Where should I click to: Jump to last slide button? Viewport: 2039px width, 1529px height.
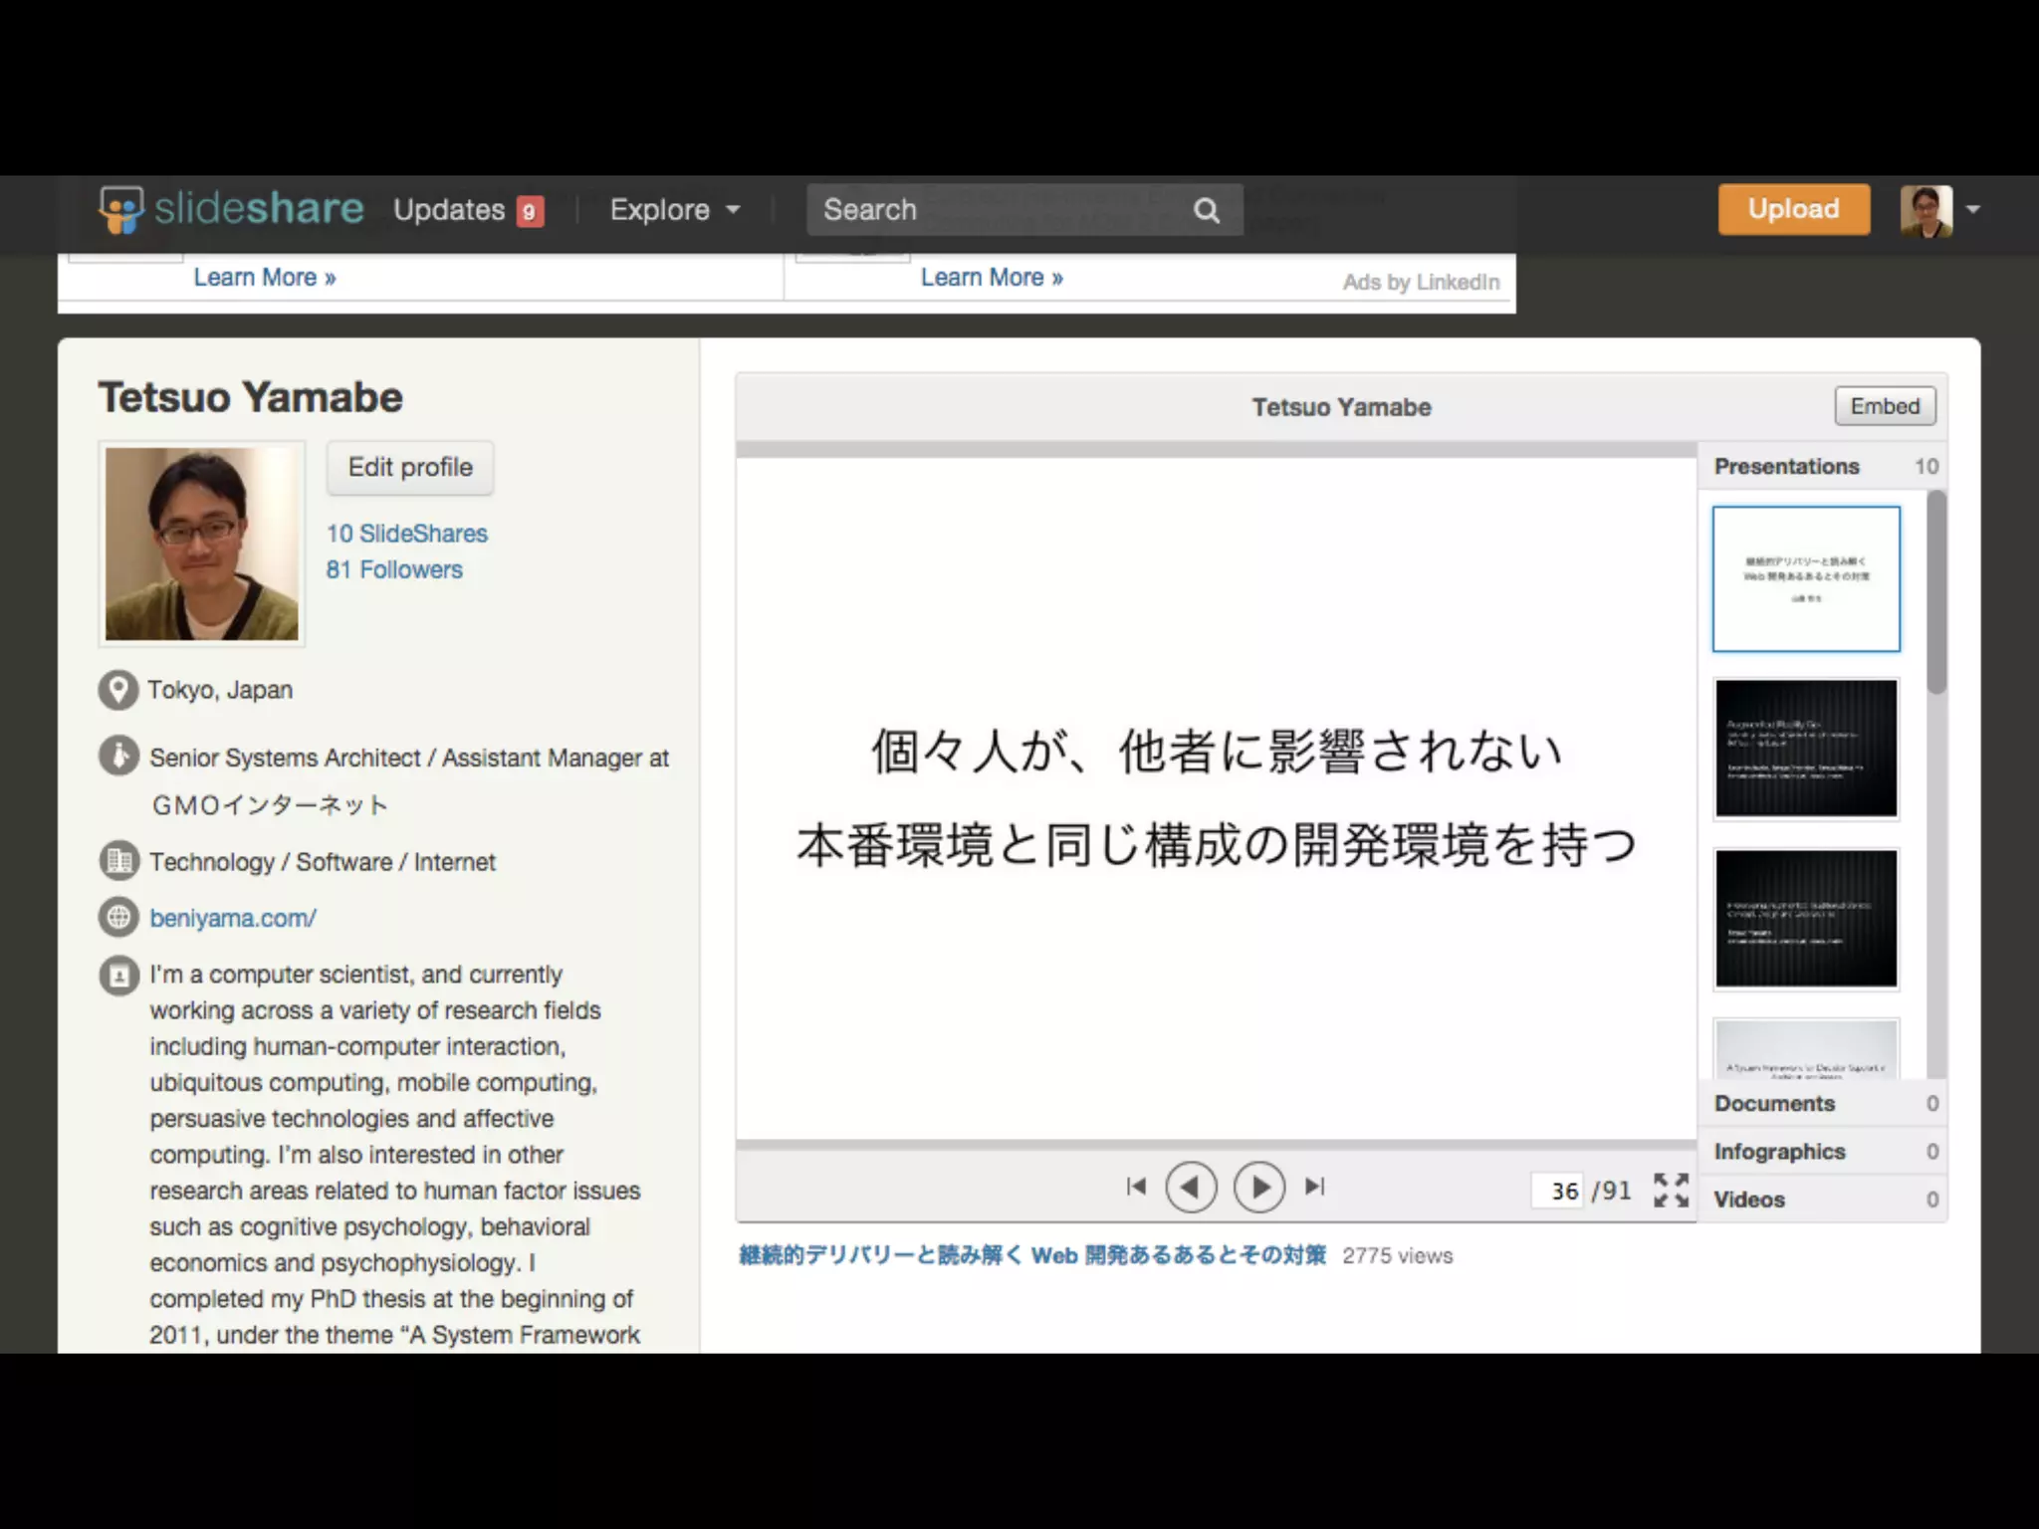coord(1315,1187)
